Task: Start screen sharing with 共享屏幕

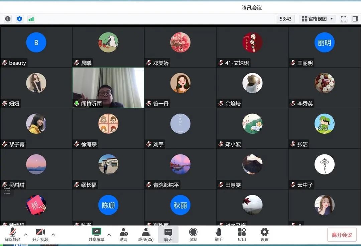Action: pyautogui.click(x=96, y=235)
